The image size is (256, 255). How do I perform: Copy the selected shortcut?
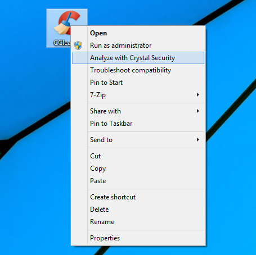(138, 169)
